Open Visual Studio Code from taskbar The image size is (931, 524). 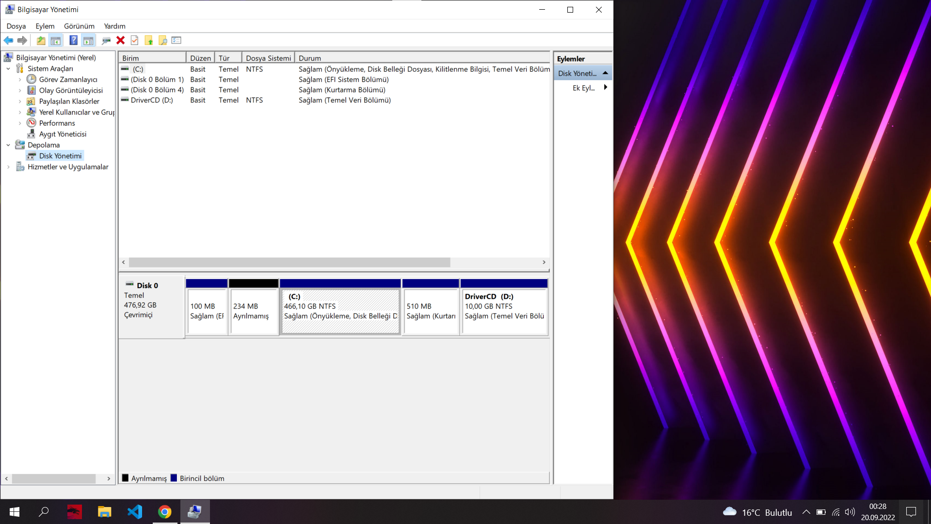coord(135,512)
